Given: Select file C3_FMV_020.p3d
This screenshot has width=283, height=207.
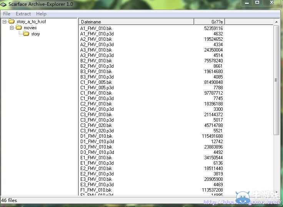Looking at the screenshot, I should pos(97,131).
